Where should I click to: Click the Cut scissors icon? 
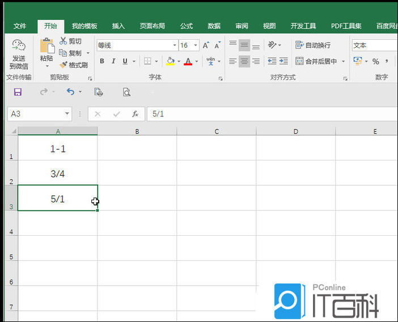pyautogui.click(x=63, y=41)
